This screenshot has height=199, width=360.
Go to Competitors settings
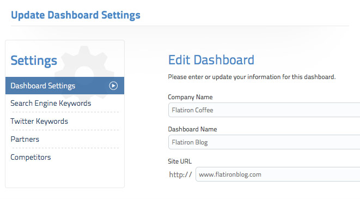[x=30, y=157]
